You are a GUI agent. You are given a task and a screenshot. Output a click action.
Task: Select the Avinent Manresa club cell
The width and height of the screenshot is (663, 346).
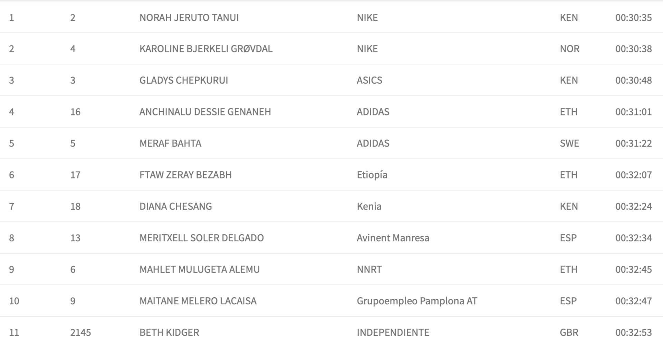(x=393, y=238)
